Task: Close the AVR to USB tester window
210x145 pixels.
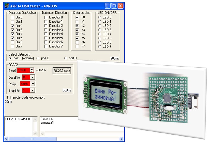Action: (120, 6)
